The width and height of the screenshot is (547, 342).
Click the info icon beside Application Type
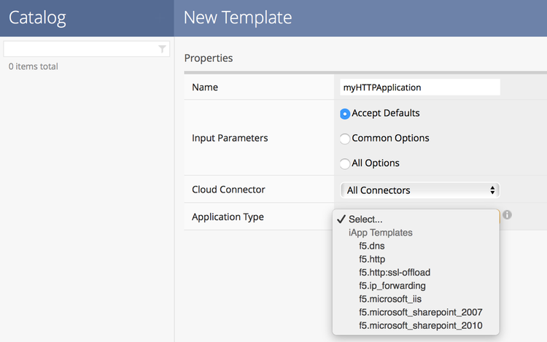[507, 215]
